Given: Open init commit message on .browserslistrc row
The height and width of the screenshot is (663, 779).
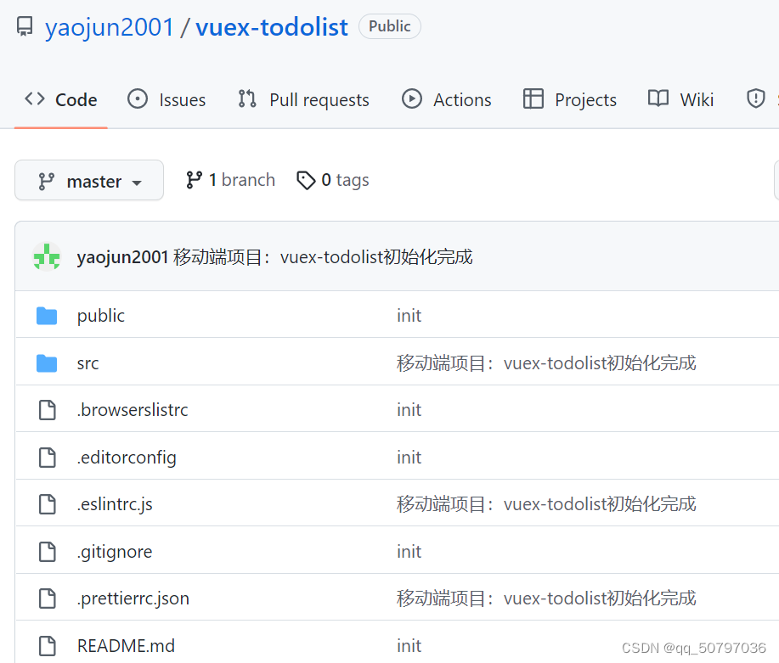Looking at the screenshot, I should [x=409, y=410].
